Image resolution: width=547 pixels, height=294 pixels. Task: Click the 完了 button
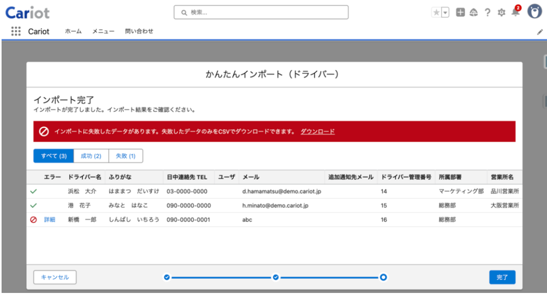[502, 277]
